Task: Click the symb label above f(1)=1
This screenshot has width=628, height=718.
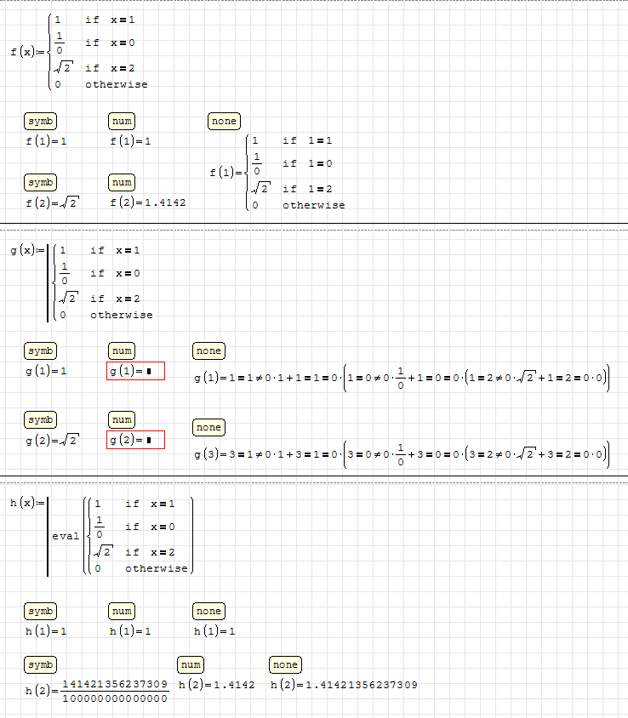Action: pyautogui.click(x=41, y=122)
